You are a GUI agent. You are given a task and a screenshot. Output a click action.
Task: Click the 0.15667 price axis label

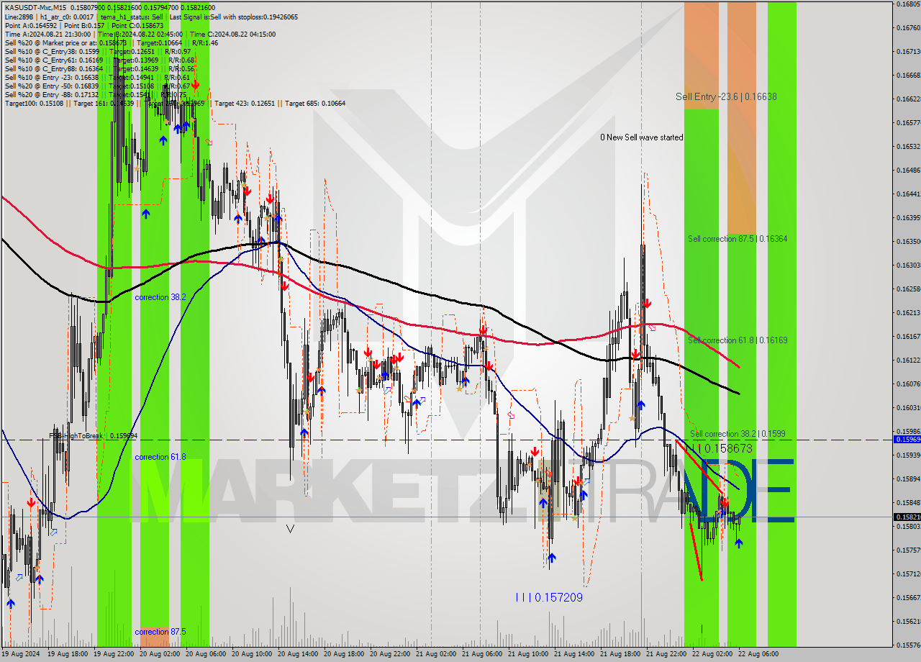pos(908,597)
